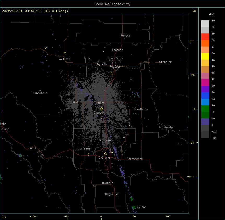The height and width of the screenshot is (220, 225).
Task: Click the 2025/08/01 date stamp
Action: click(x=12, y=11)
